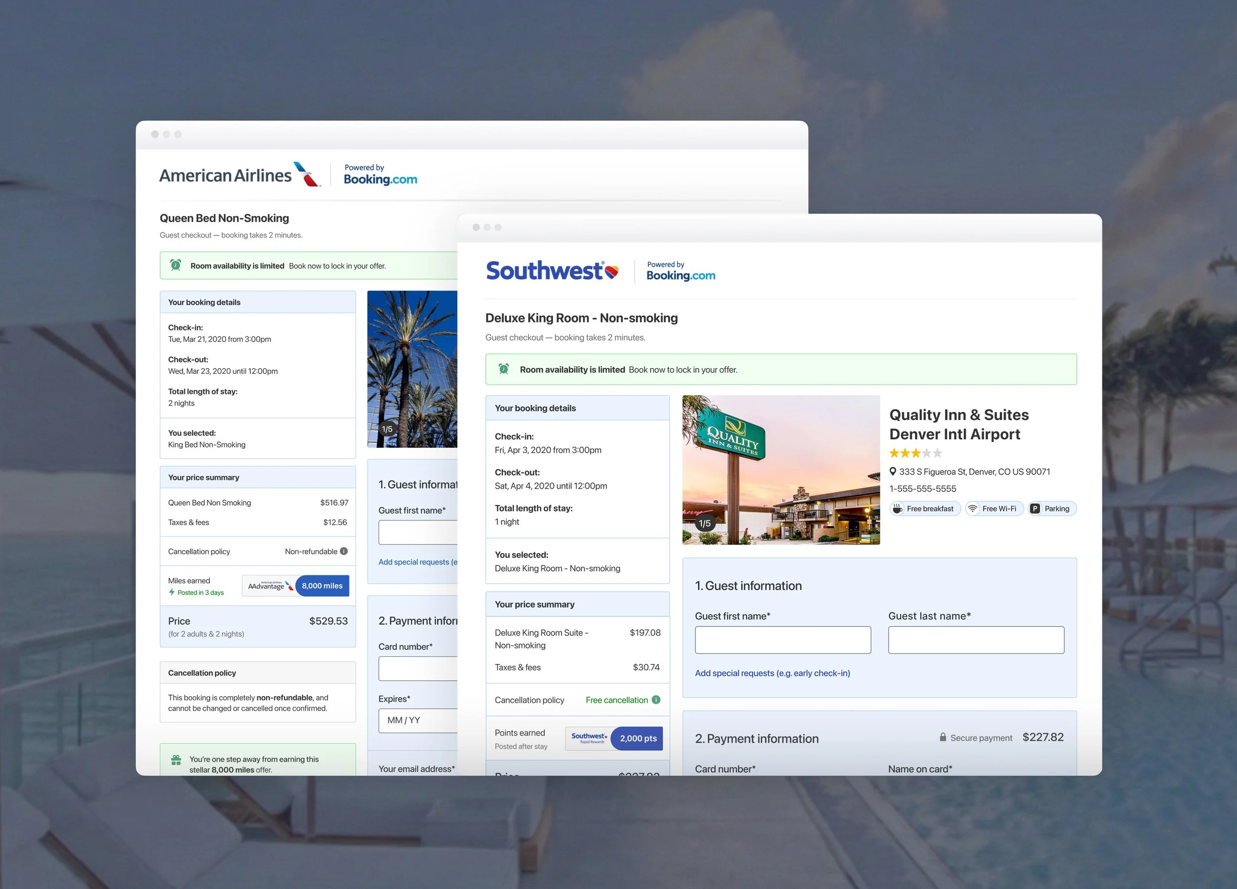The image size is (1237, 889).
Task: Click the Non-refundable info icon
Action: point(343,551)
